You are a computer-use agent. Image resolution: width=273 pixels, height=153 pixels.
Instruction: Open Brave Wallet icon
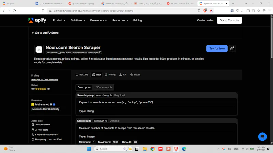coord(254,11)
